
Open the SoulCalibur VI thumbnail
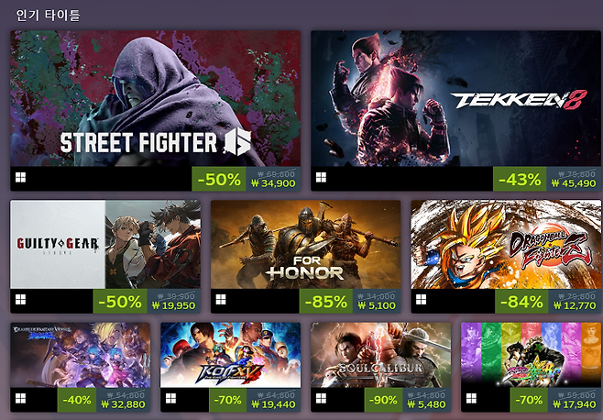[380, 355]
